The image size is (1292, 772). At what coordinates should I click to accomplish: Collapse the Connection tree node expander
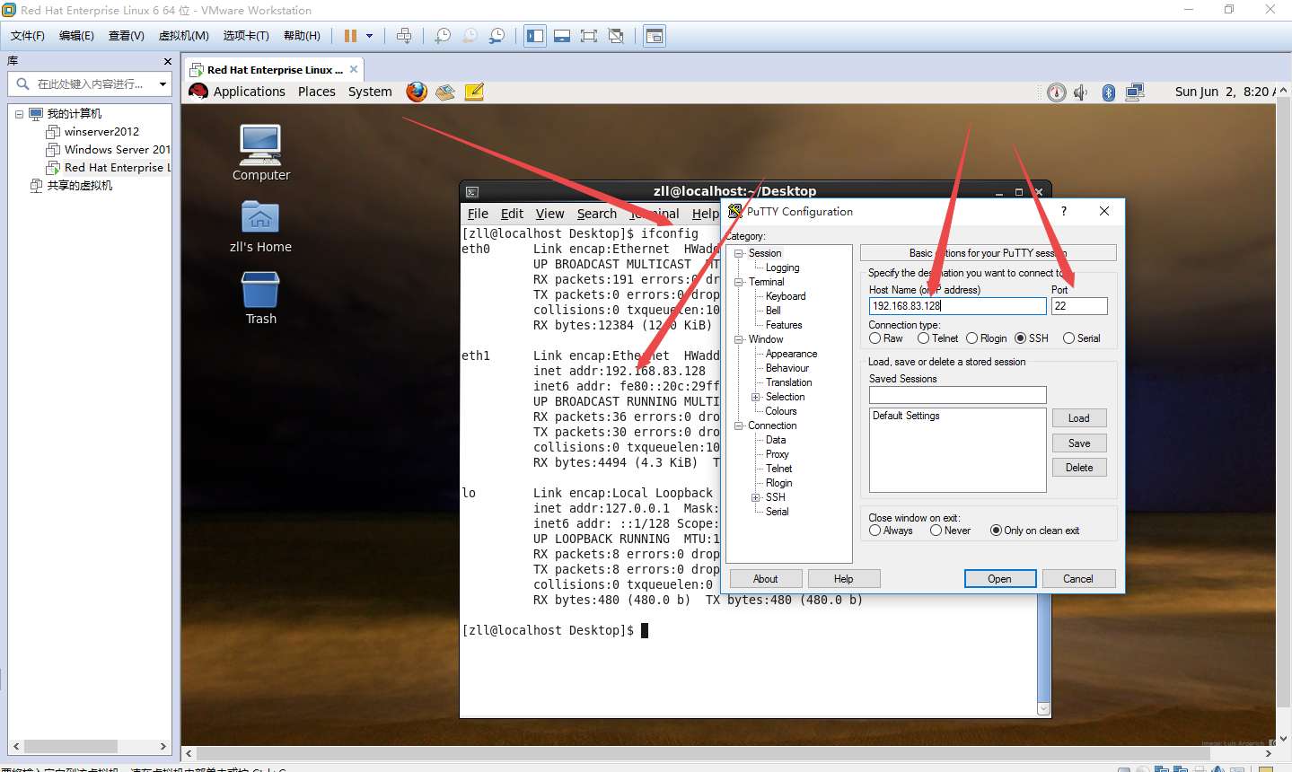[739, 425]
